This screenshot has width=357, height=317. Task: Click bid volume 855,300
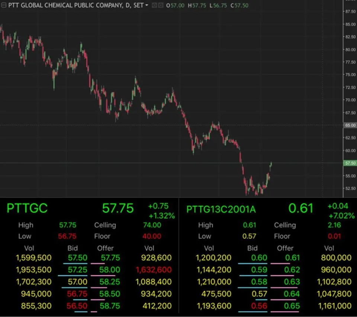click(x=36, y=306)
